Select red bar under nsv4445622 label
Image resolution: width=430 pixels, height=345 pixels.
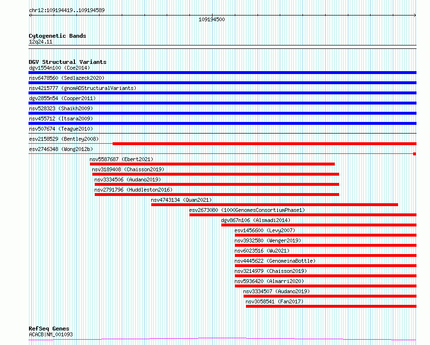[326, 266]
